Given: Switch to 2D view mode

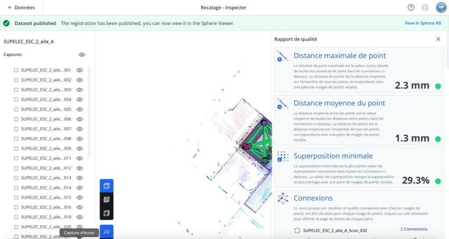Looking at the screenshot, I should [107, 232].
